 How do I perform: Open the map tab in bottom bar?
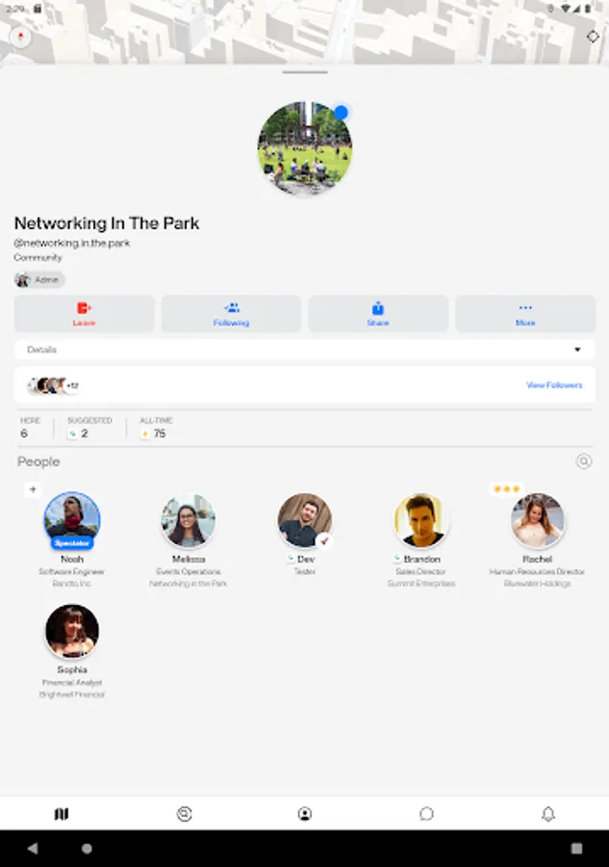coord(62,813)
